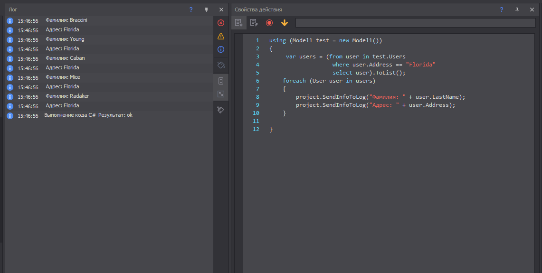Click the diagonal arrows expand icon in log

point(221,94)
